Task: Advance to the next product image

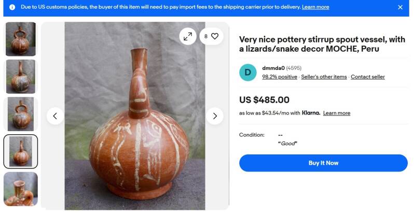Action: [x=214, y=116]
